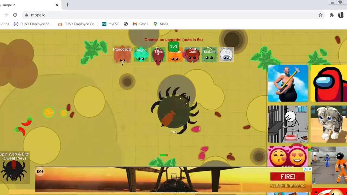Open the stickman prison escape thumbnail

288,124
